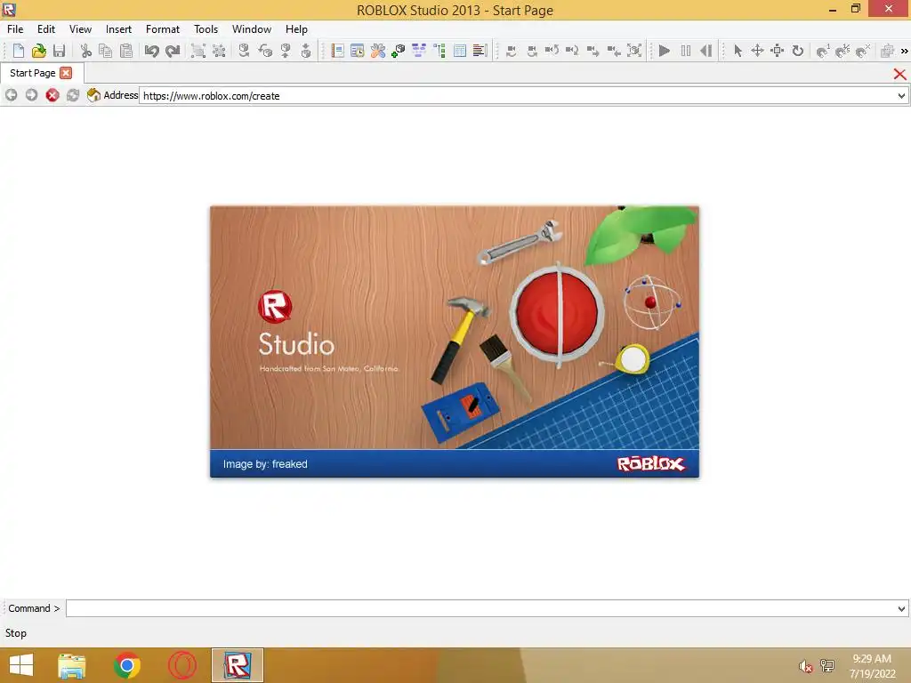Click the Redo arrow icon
Image resolution: width=911 pixels, height=683 pixels.
173,51
